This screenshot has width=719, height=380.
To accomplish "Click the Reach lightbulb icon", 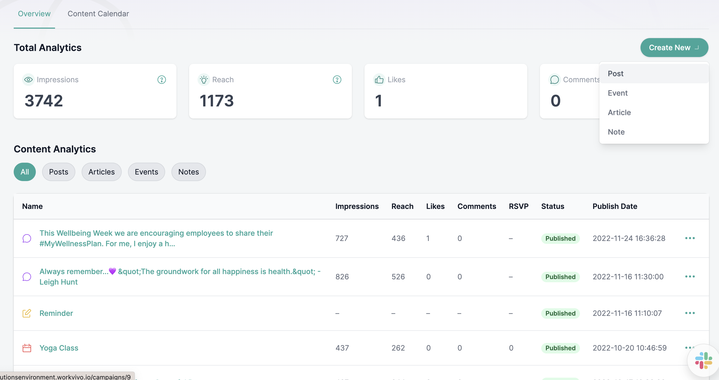I will click(x=204, y=80).
